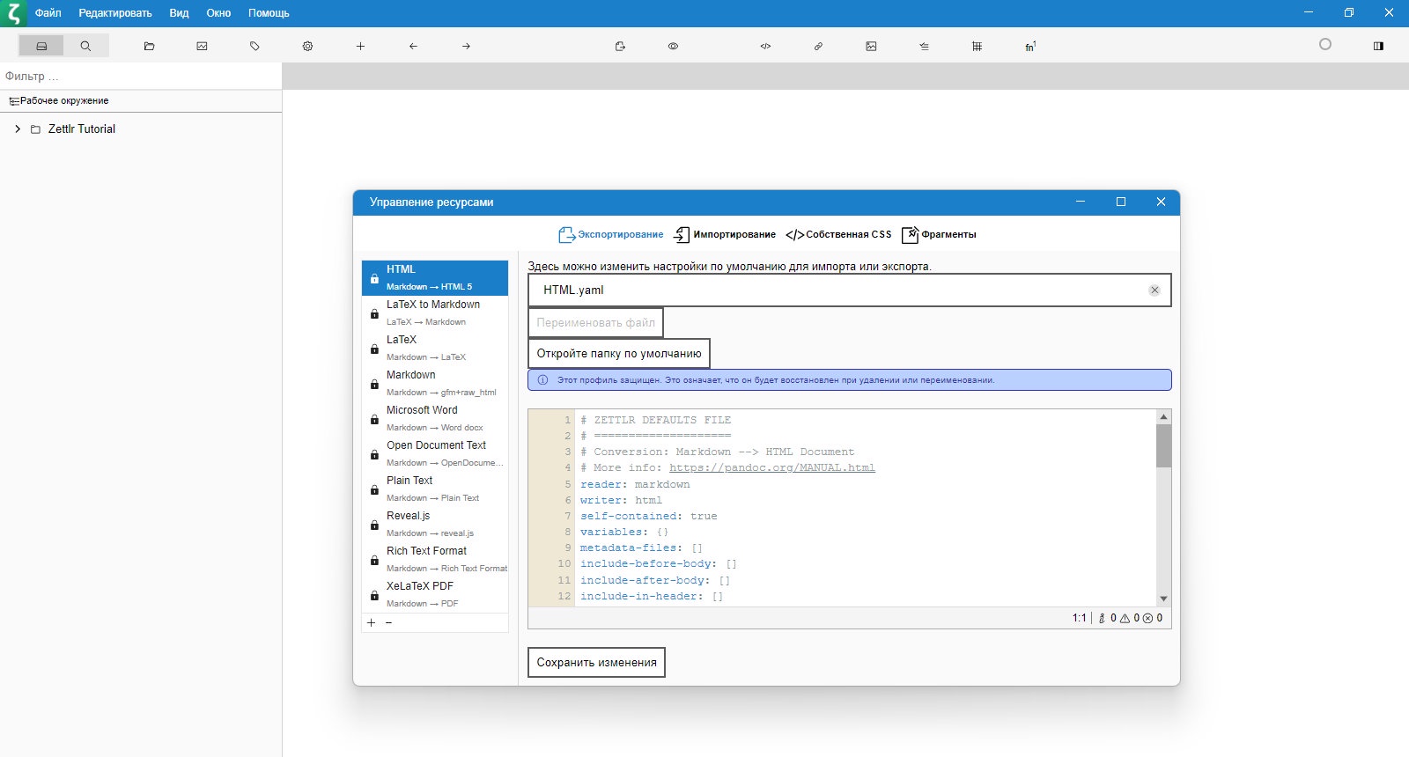Switch to global search toggle
The width and height of the screenshot is (1409, 757).
click(85, 46)
